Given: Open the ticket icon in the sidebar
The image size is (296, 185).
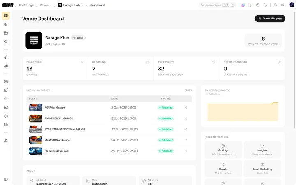Looking at the screenshot, I should coord(6,107).
